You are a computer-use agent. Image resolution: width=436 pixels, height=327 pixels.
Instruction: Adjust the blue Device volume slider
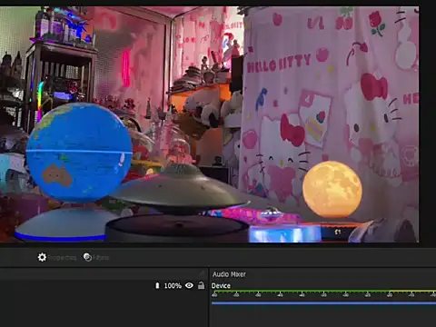(x=323, y=302)
